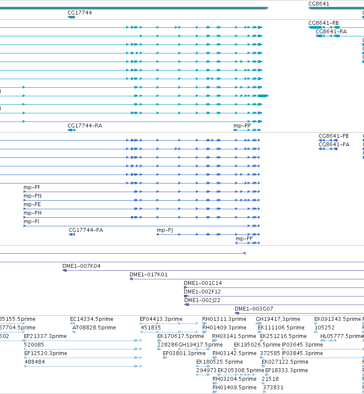Select EST EK205308.5prime
Viewport: 364px width, 394px height.
[x=241, y=370]
